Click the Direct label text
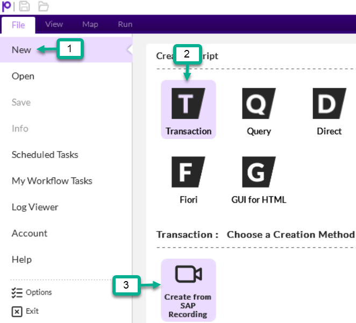Screen dimensions: 356x323 pyautogui.click(x=329, y=131)
